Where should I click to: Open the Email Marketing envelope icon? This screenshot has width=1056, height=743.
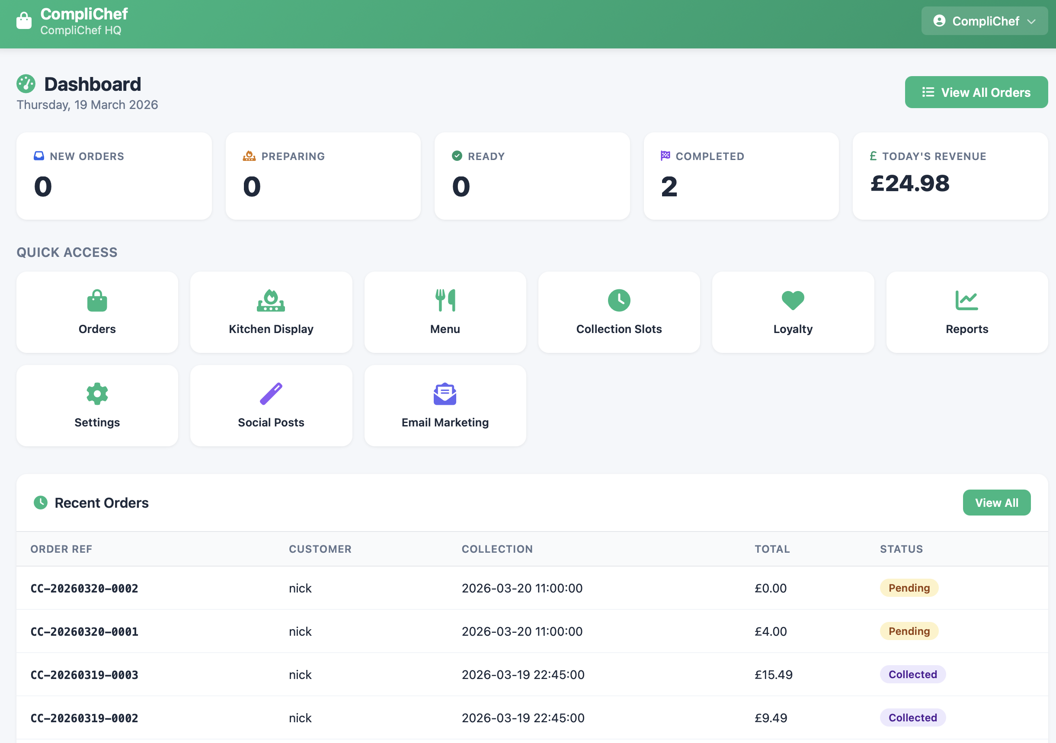(x=445, y=394)
